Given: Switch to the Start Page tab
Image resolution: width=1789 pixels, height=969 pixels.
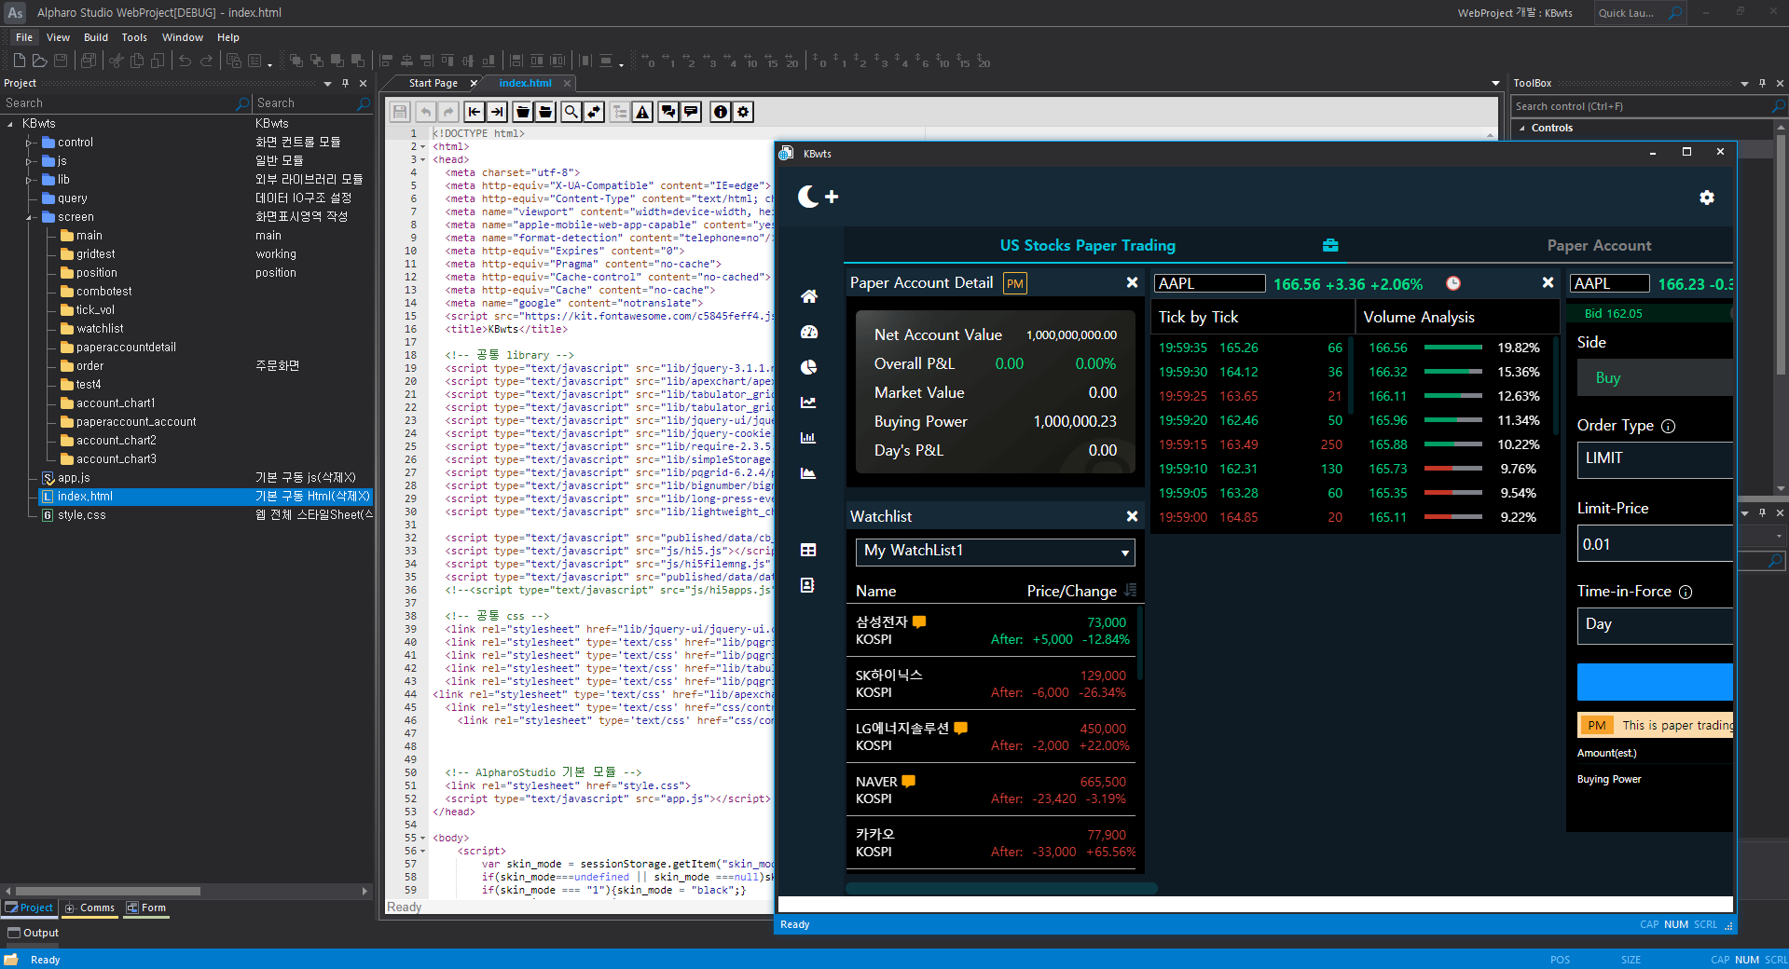Looking at the screenshot, I should [x=433, y=82].
